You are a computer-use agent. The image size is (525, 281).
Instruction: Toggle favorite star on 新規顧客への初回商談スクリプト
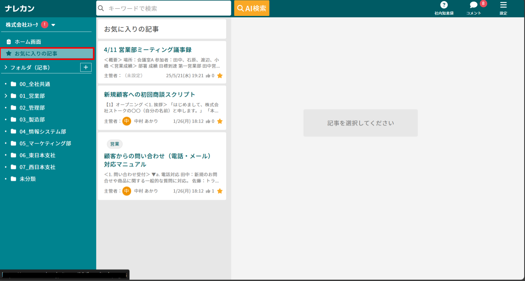220,121
